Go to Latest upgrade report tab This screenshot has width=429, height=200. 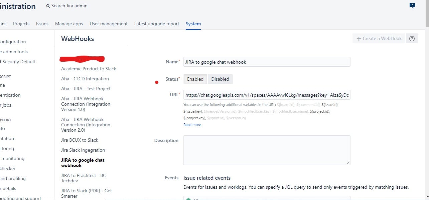point(157,24)
